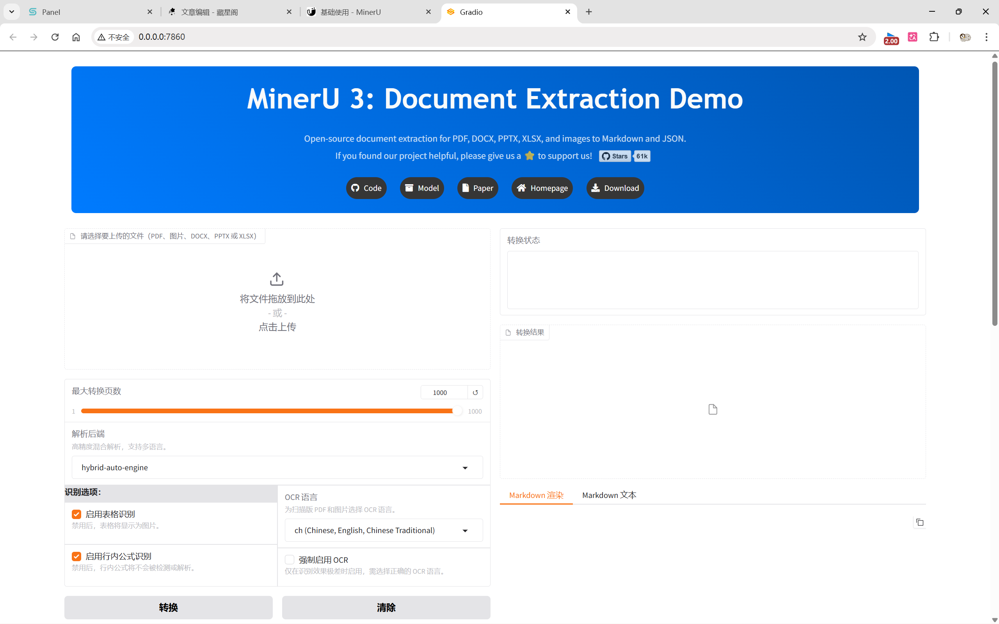The height and width of the screenshot is (624, 999).
Task: Switch to the Markdown 文本 tab
Action: (x=609, y=495)
